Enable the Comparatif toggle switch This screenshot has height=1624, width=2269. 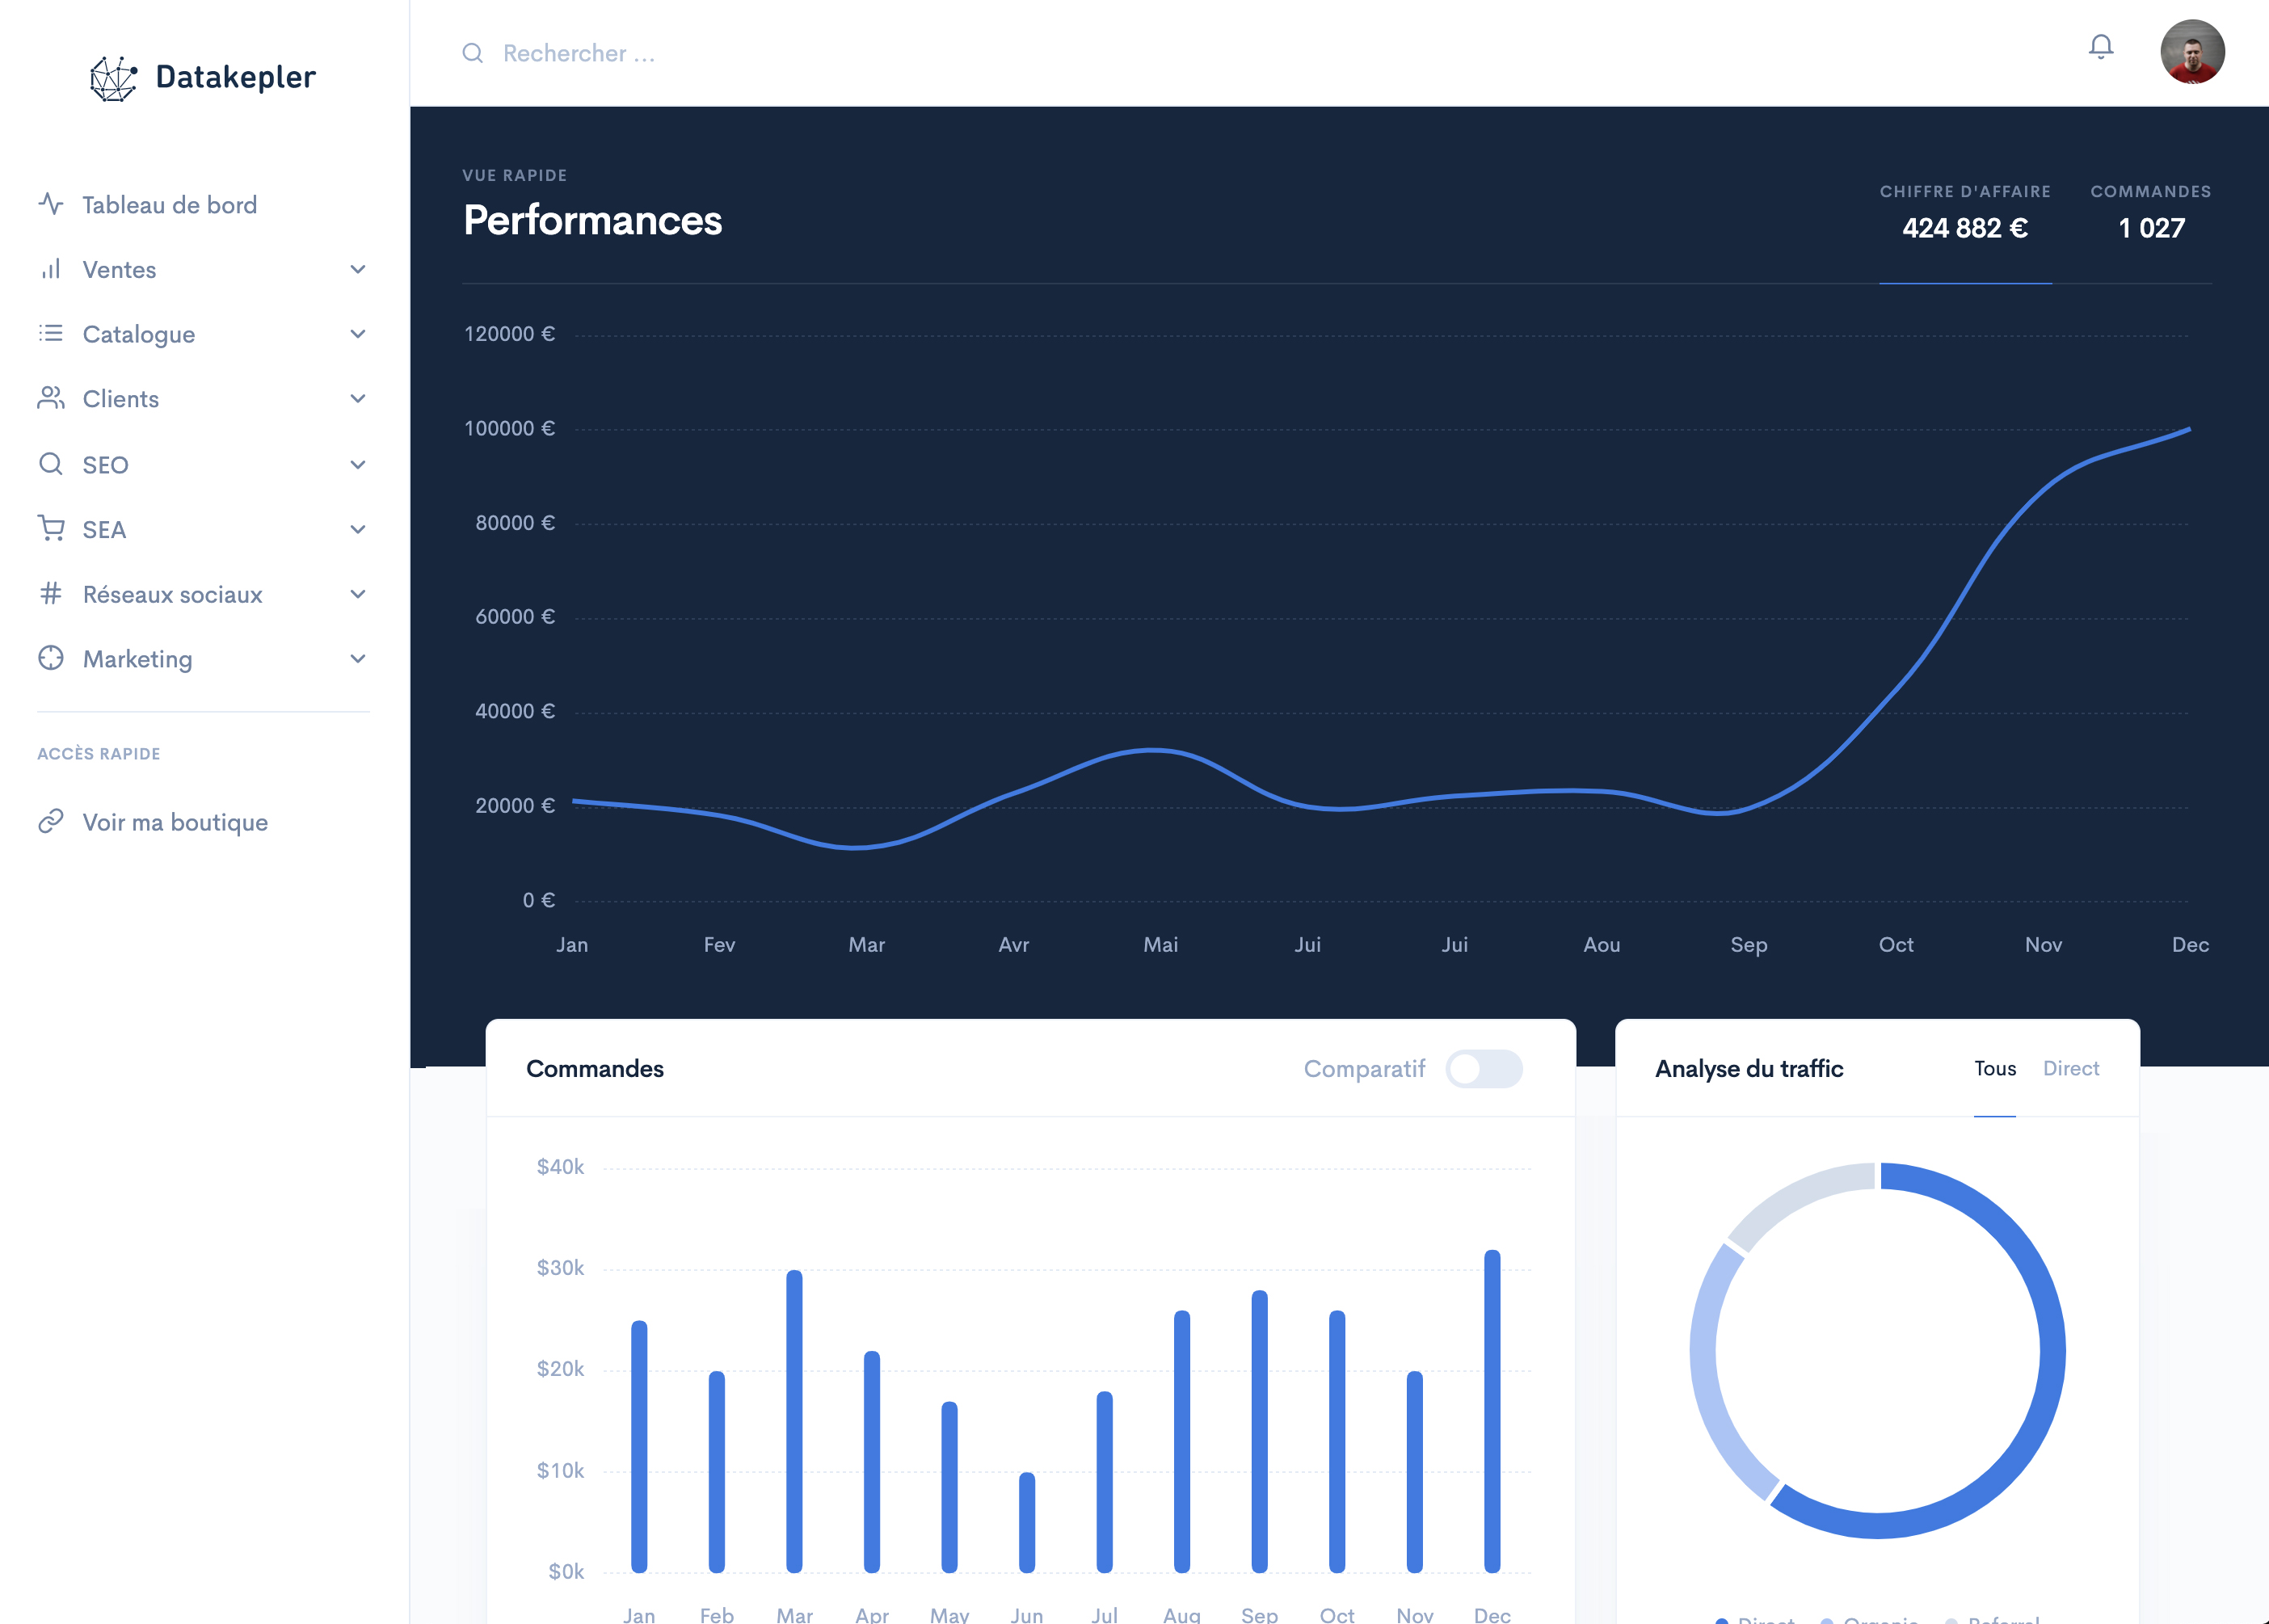(x=1483, y=1068)
